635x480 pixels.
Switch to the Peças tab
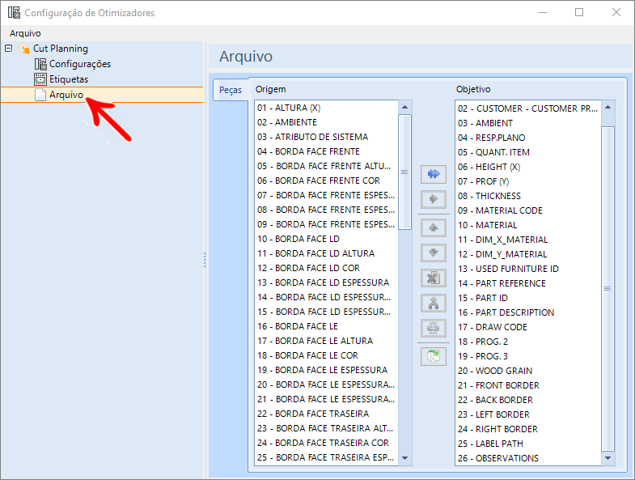coord(231,90)
